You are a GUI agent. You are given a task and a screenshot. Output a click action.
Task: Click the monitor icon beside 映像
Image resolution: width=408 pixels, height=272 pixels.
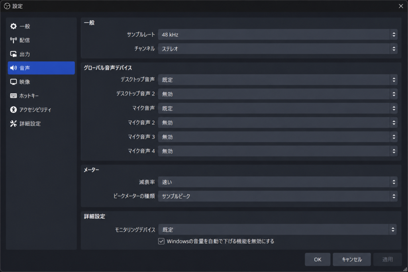[13, 82]
